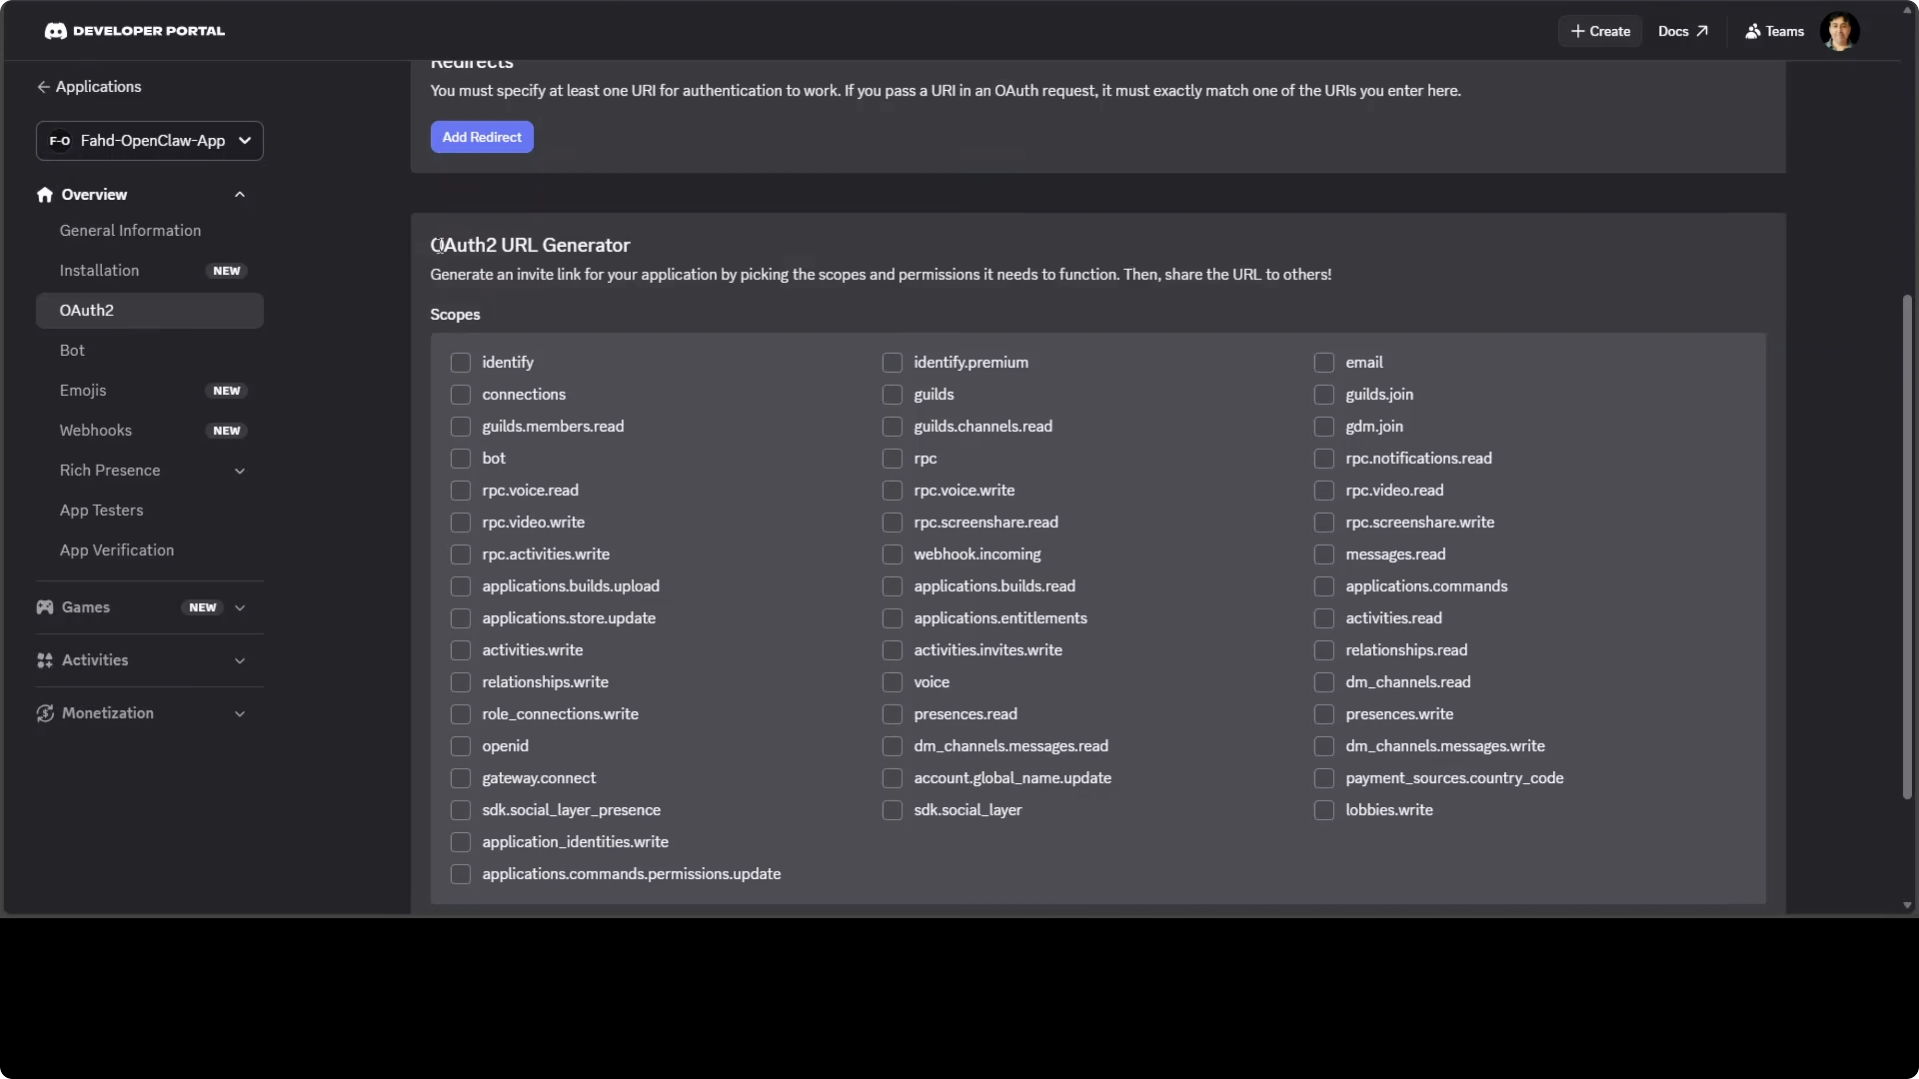Screen dimensions: 1919x1079
Task: Click the Overview home icon
Action: [45, 194]
